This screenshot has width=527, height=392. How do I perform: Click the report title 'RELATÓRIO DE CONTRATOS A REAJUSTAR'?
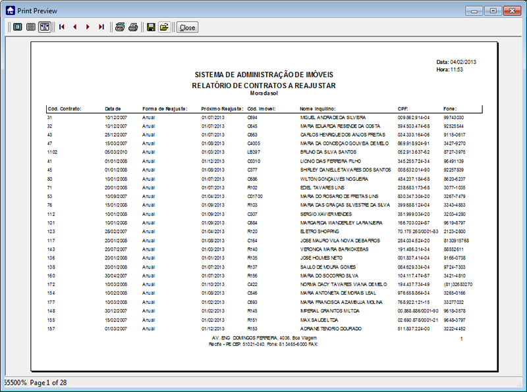click(263, 86)
